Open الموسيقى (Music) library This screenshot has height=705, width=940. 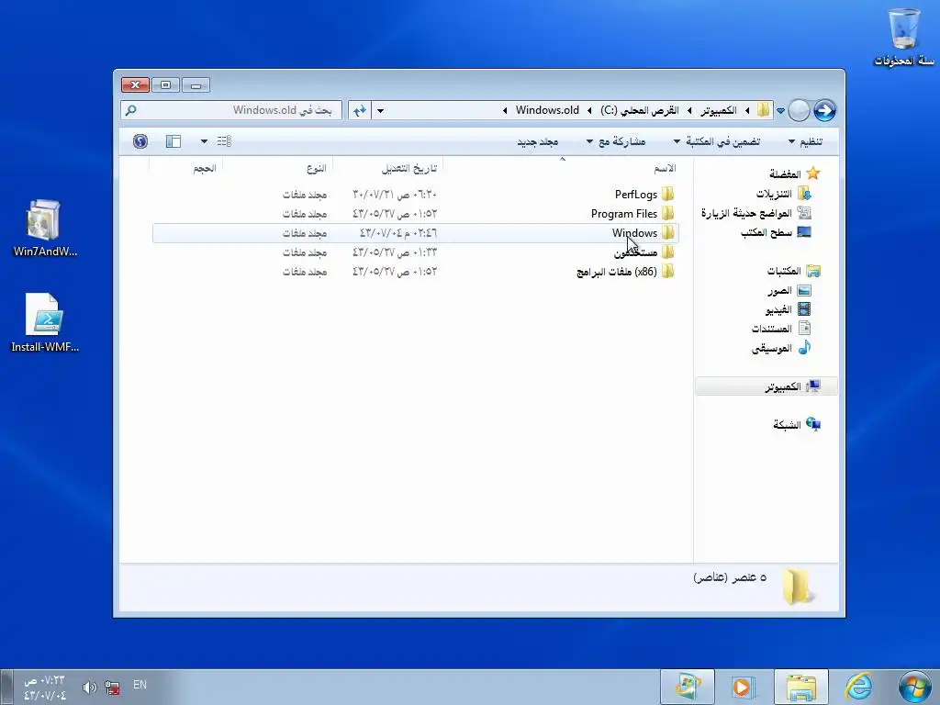pos(782,348)
